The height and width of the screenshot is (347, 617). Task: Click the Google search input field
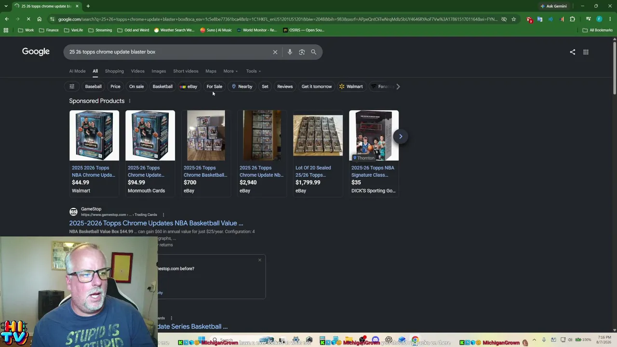pyautogui.click(x=169, y=52)
